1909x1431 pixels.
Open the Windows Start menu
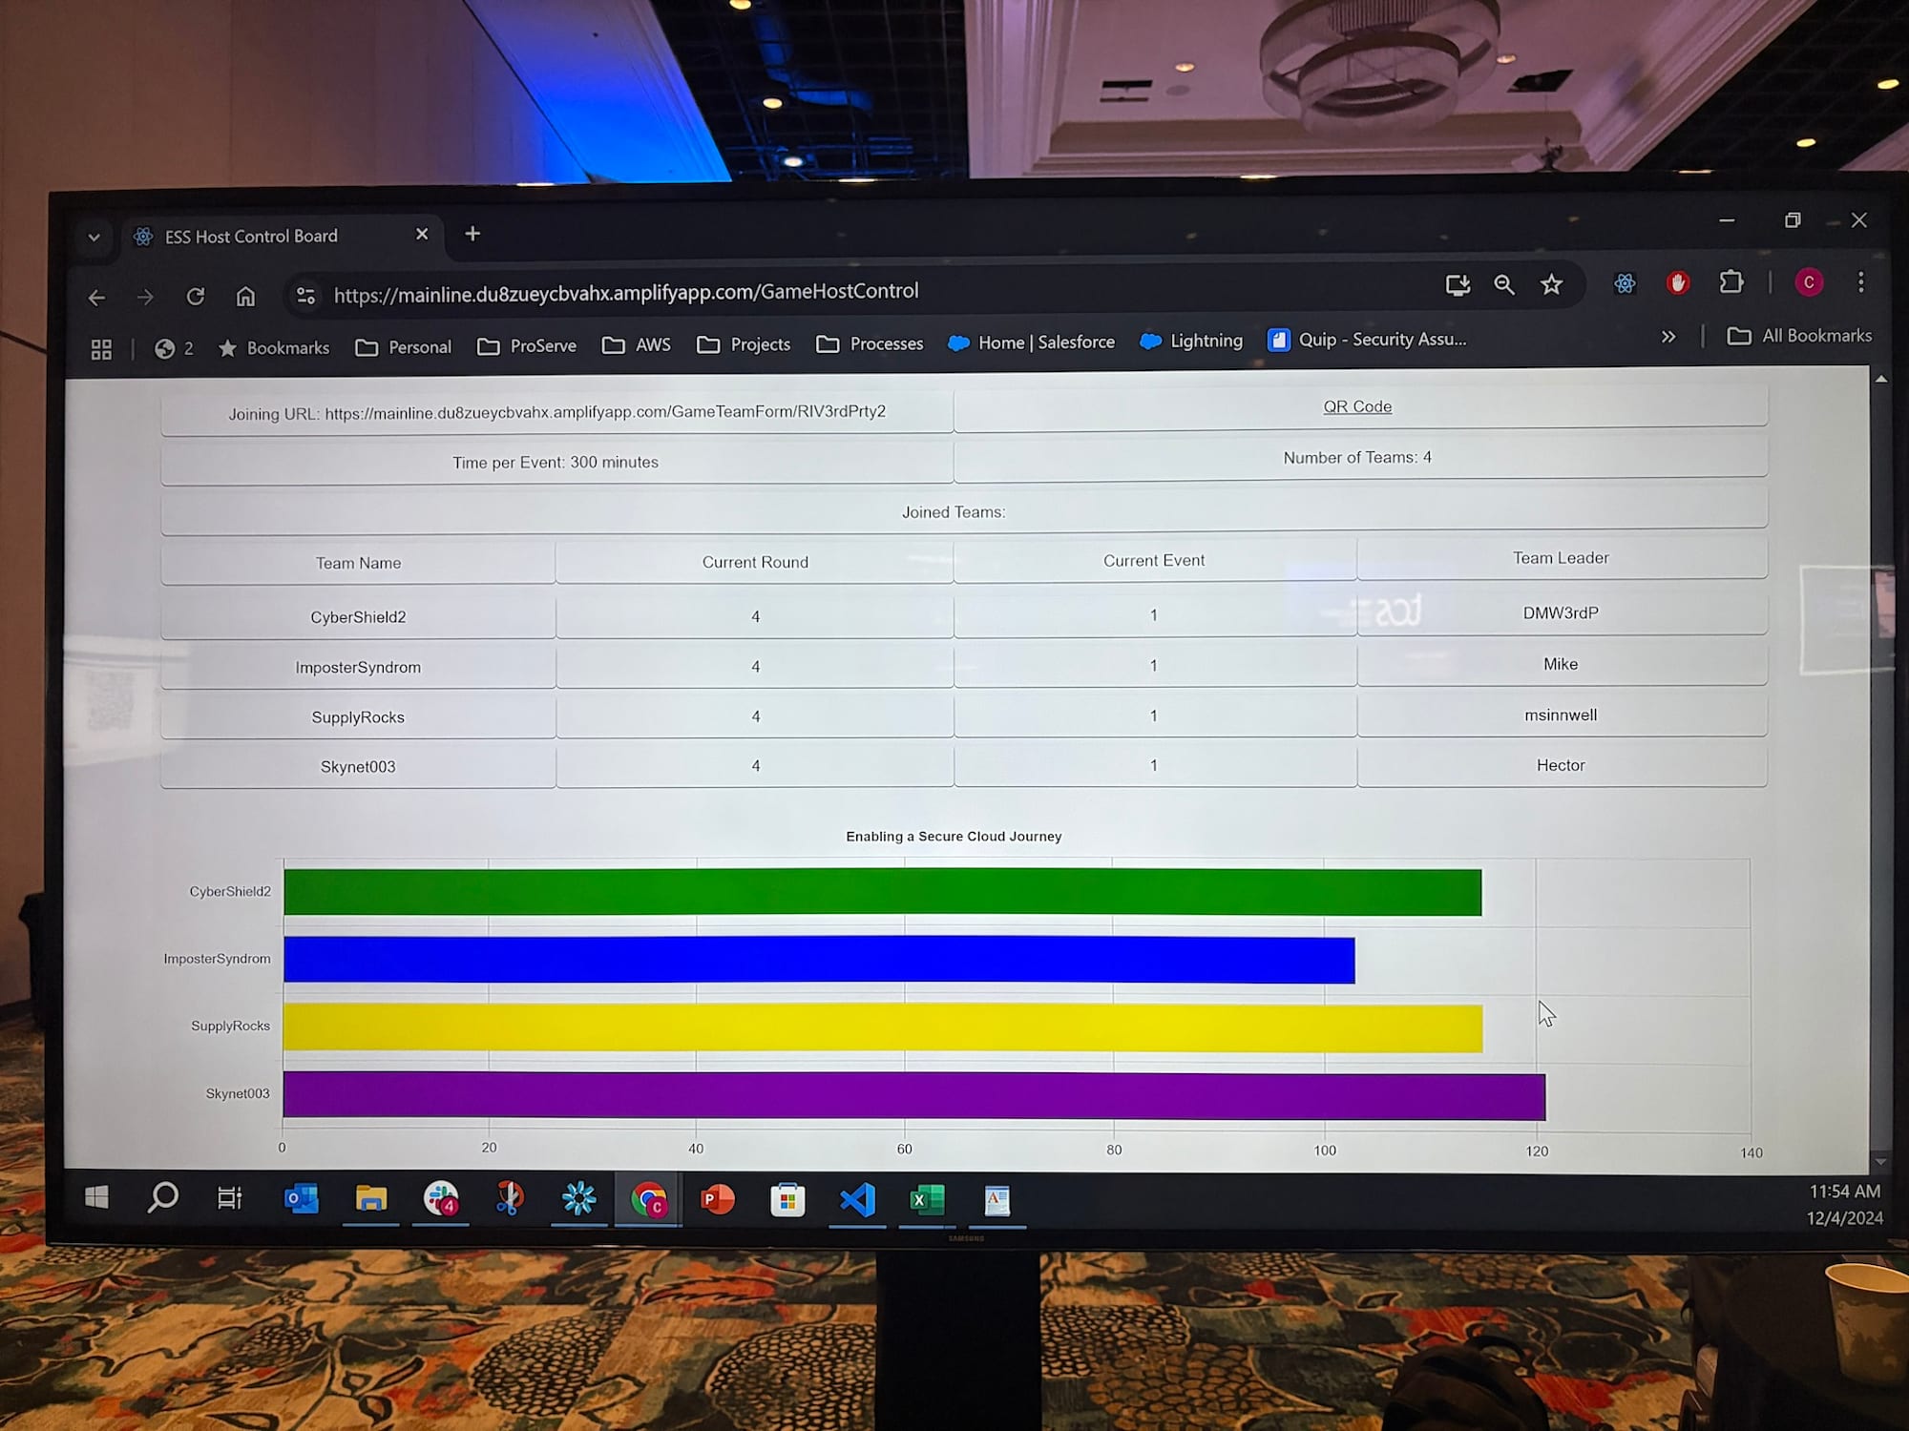point(96,1197)
